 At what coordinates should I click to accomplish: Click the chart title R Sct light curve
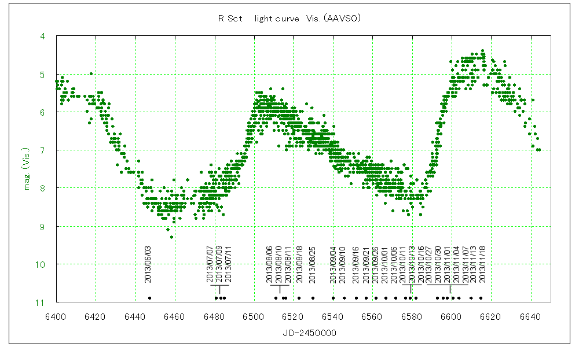[x=289, y=18]
